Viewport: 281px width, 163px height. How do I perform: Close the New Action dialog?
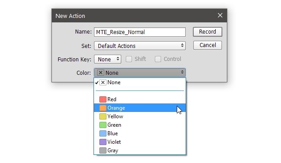pyautogui.click(x=220, y=15)
